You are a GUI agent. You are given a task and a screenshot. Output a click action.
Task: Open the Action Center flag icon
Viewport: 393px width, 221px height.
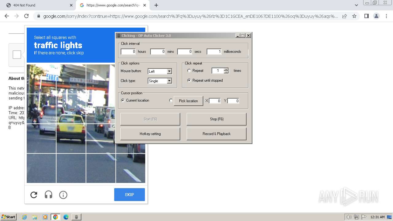(363, 217)
